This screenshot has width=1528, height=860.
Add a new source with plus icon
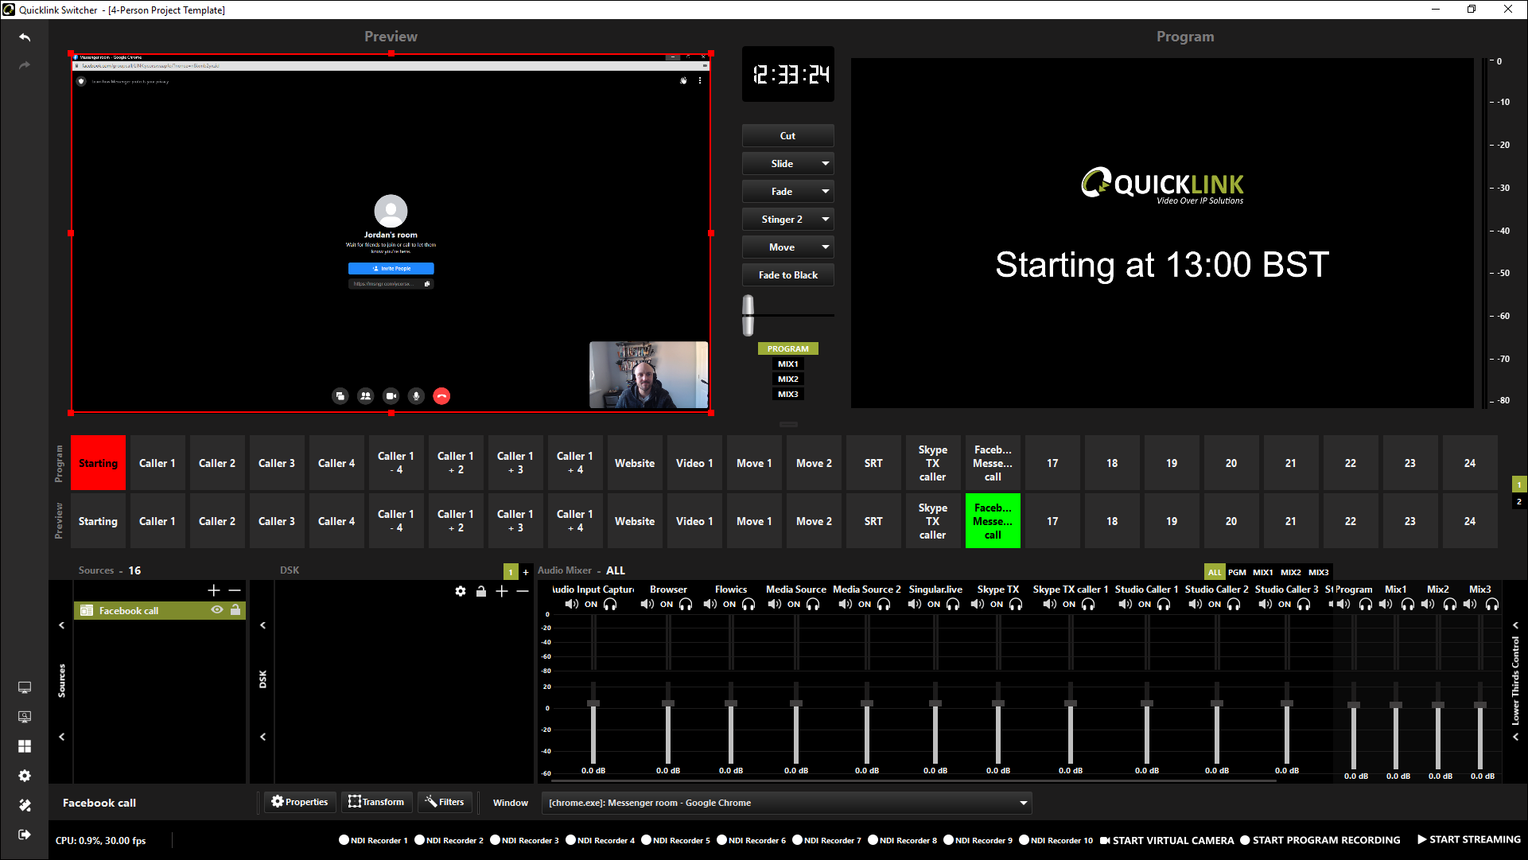point(213,590)
